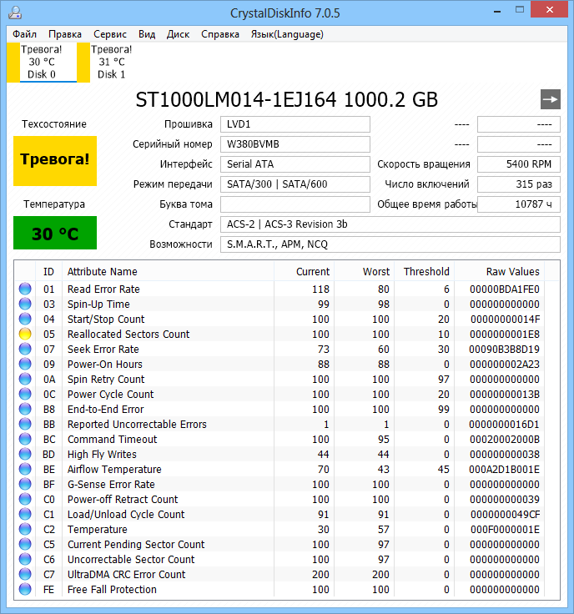Click the green 30 °C temperature button
Image resolution: width=574 pixels, height=614 pixels.
pos(55,233)
